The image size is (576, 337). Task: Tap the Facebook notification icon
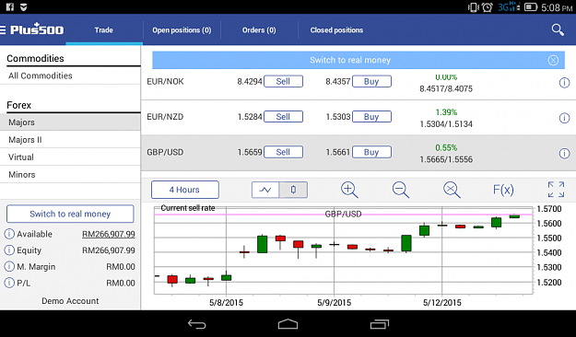[x=9, y=7]
